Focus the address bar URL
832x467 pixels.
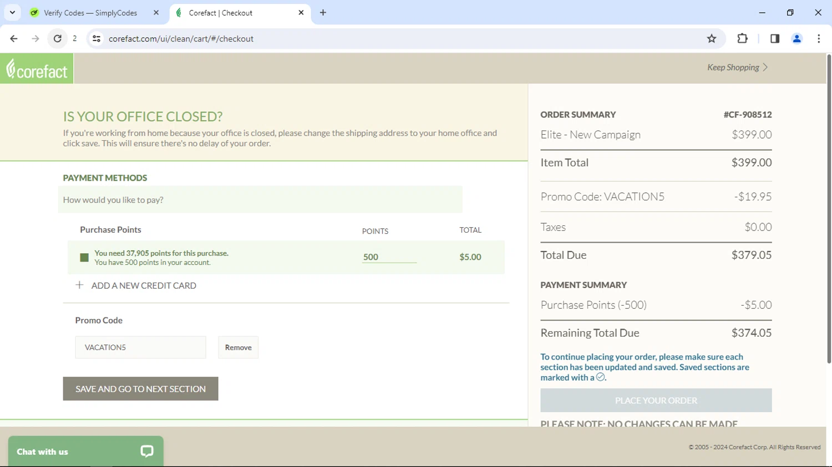tap(181, 39)
